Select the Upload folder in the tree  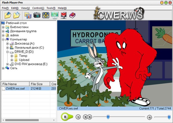coord(24,60)
